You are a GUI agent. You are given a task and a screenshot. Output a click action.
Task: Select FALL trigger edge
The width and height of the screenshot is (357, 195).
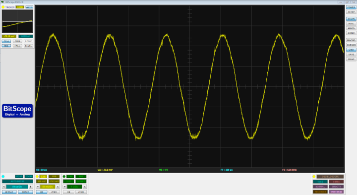(x=17, y=46)
